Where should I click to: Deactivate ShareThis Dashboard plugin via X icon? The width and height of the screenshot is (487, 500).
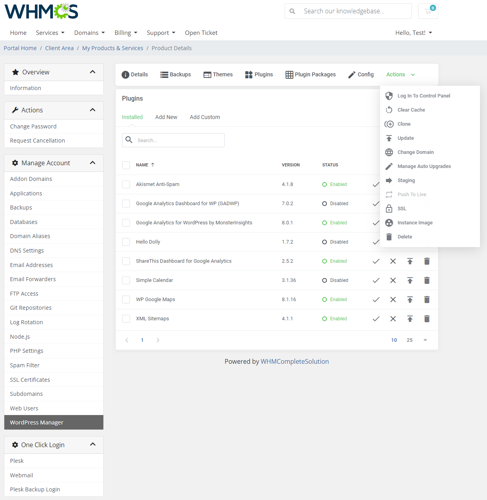pos(393,261)
